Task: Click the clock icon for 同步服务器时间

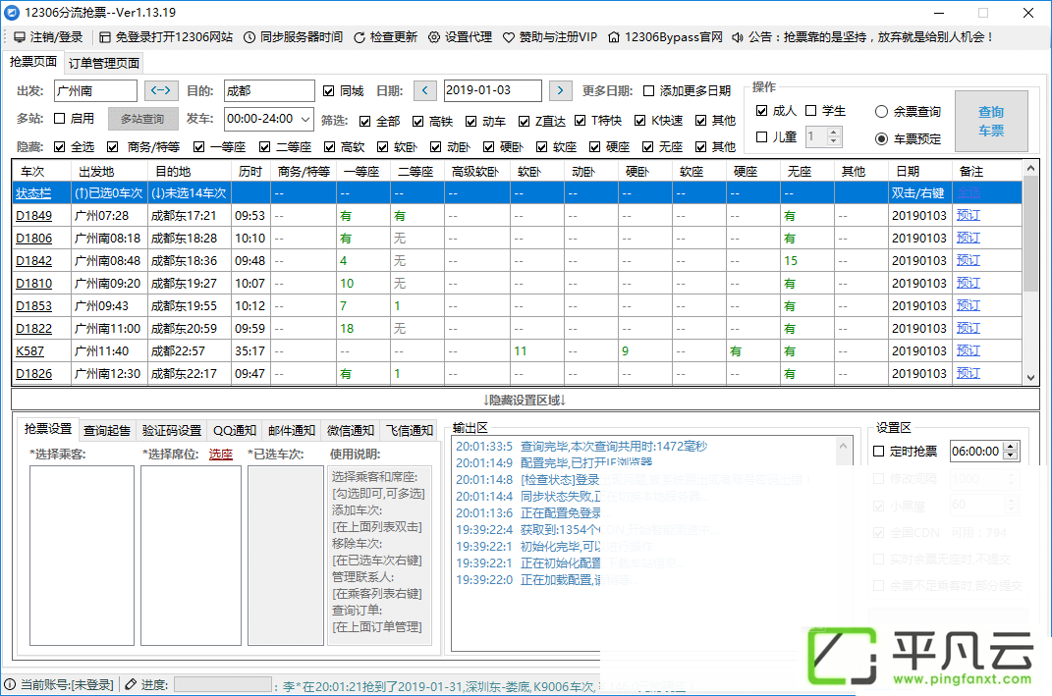Action: point(249,37)
